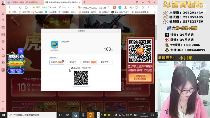Open the orange raccoon app on taskbar
Viewport: 210px width, 118px height.
91,115
